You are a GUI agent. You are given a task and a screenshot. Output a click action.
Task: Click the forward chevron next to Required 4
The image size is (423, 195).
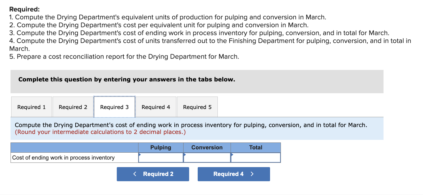point(252,174)
